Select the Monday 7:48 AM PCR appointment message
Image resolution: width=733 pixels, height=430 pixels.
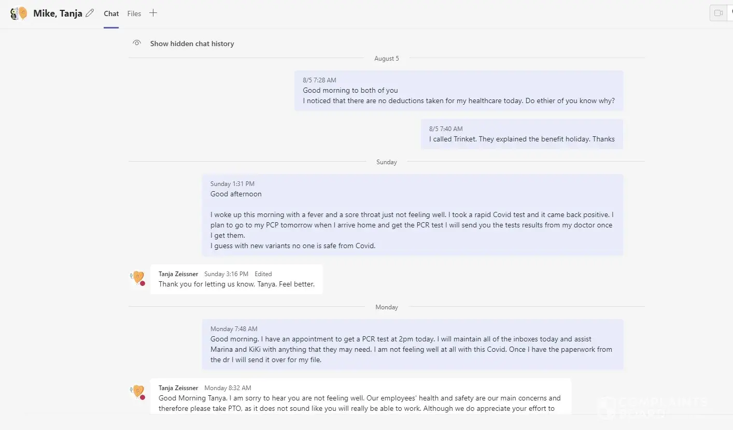(412, 349)
